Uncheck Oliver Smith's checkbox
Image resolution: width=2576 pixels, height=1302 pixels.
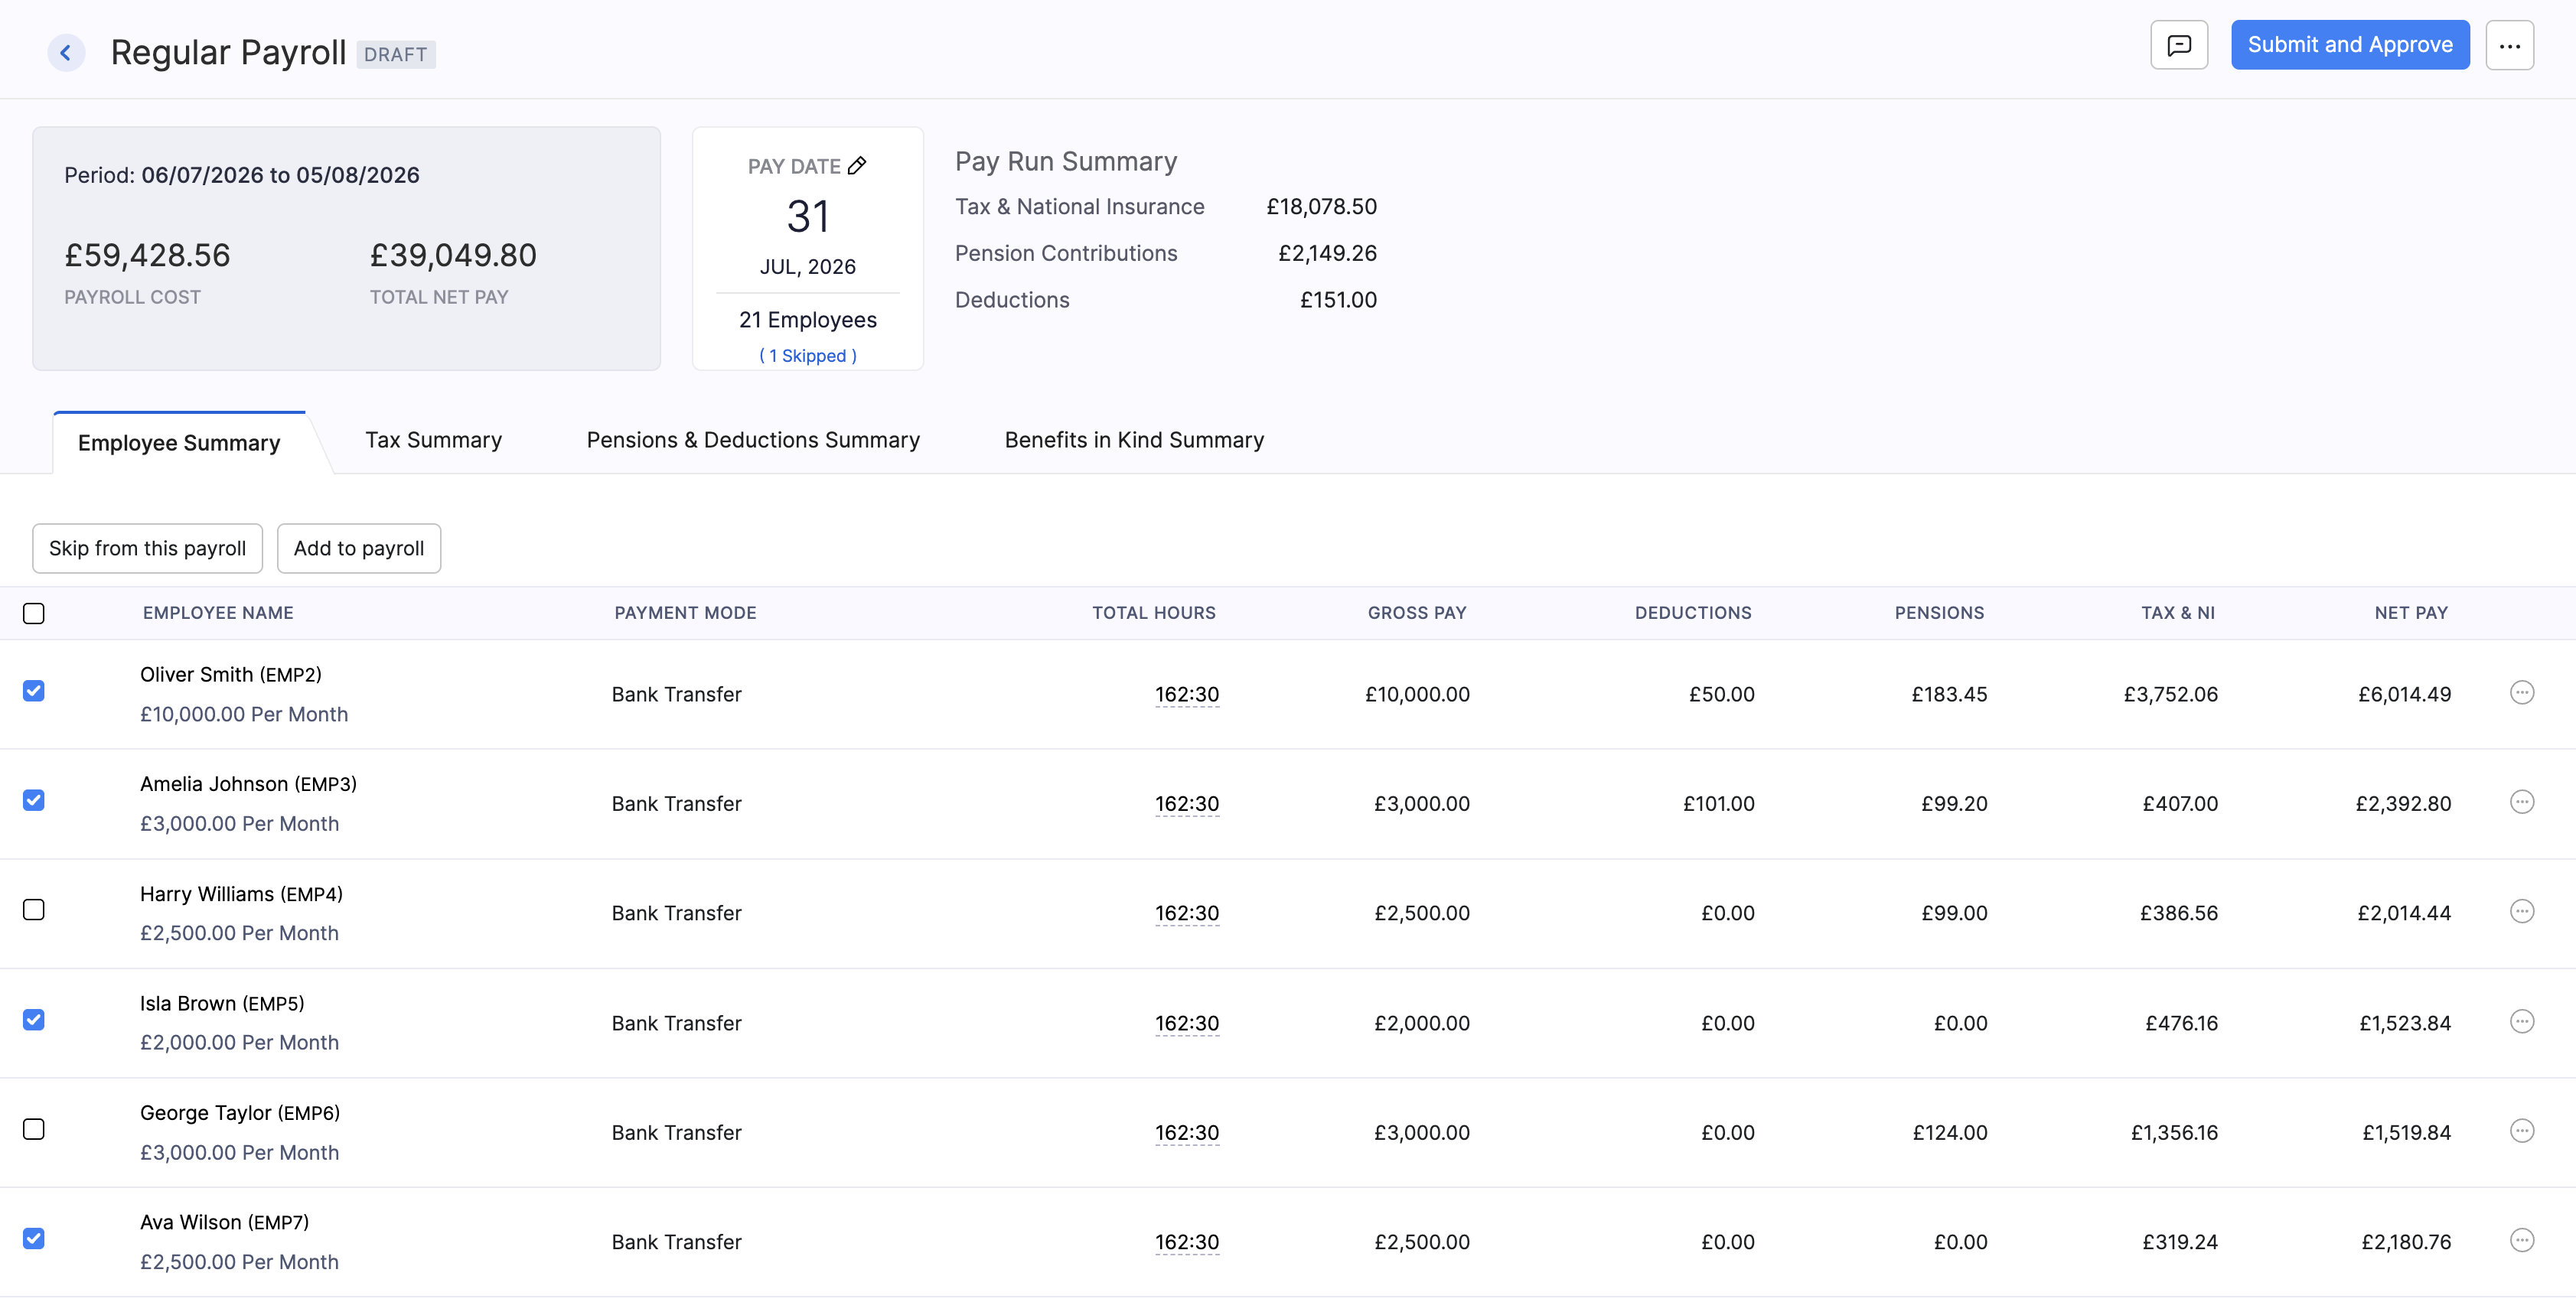(x=34, y=692)
